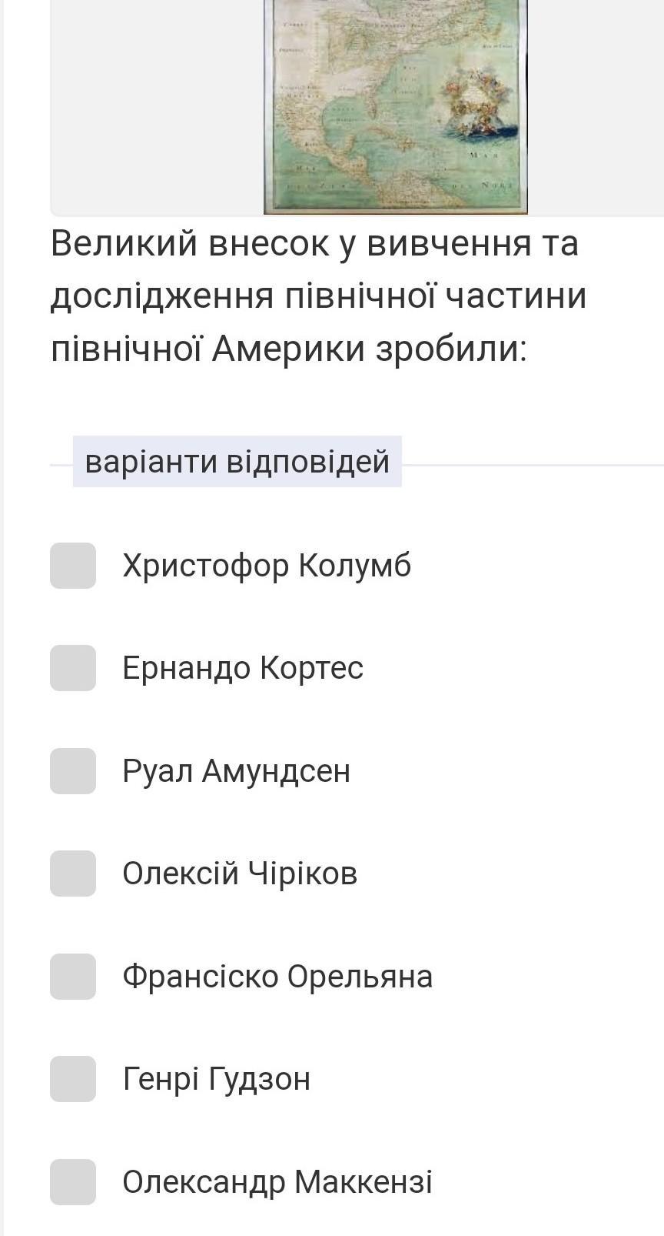Tap the Генрі Гудзон answer text
This screenshot has height=1236, width=664.
click(x=216, y=1079)
